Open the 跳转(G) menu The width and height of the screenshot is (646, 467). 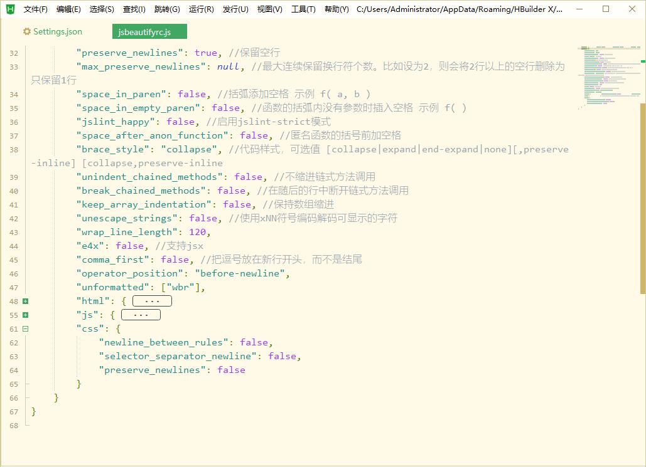click(x=166, y=9)
